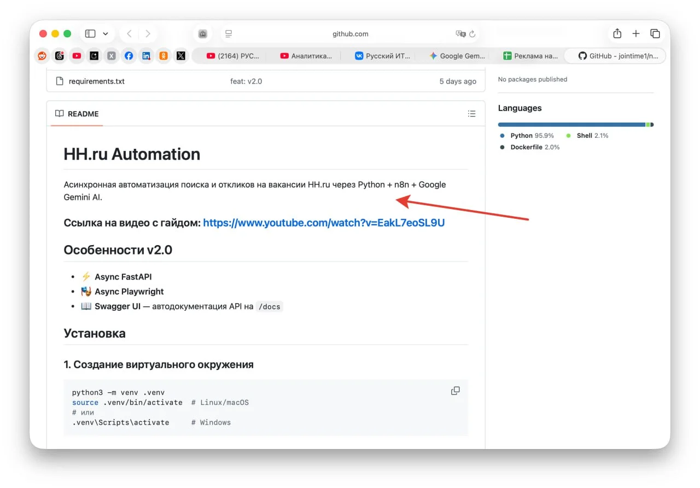The height and width of the screenshot is (488, 700).
Task: Show the tab overview
Action: point(655,34)
